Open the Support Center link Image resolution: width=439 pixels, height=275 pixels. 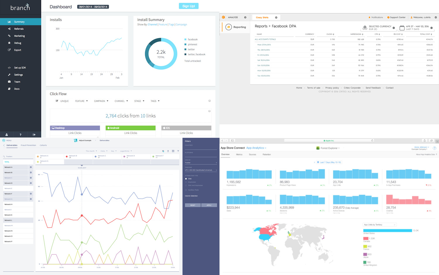396,17
